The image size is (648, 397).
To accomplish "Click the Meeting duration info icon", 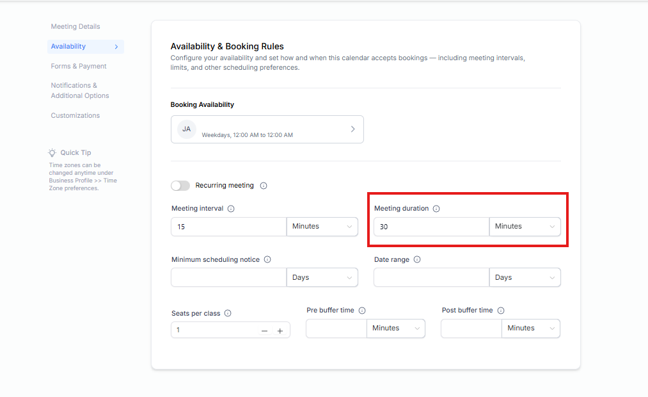I will (436, 209).
